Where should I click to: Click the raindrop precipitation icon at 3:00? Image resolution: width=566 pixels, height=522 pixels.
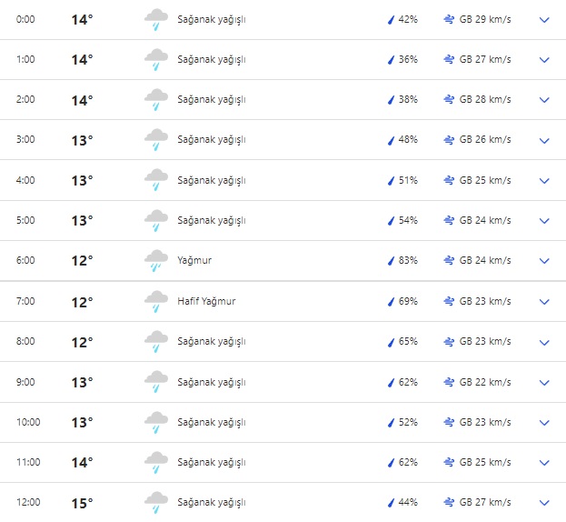click(392, 141)
